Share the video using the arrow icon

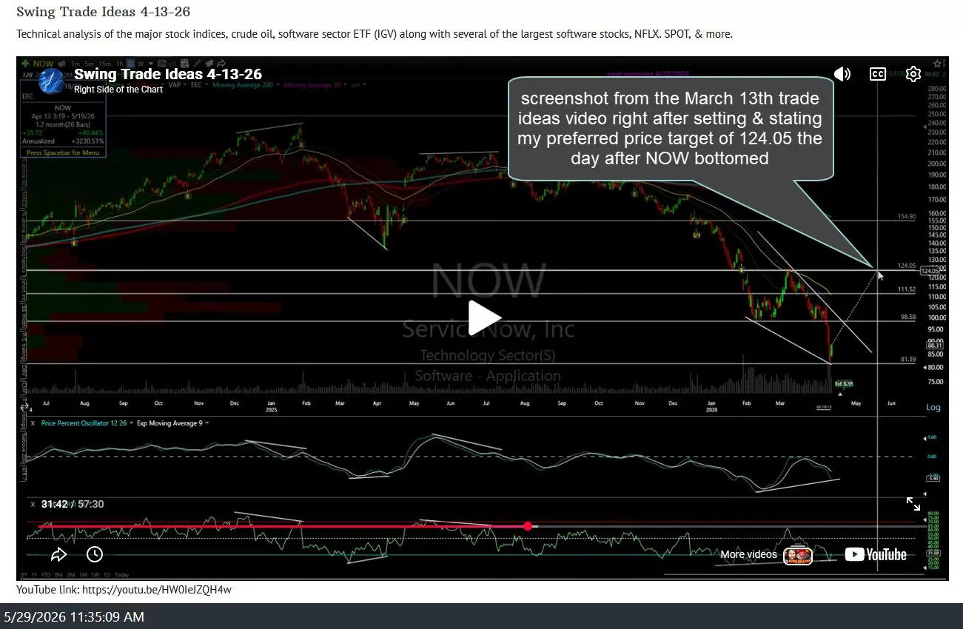[x=59, y=554]
